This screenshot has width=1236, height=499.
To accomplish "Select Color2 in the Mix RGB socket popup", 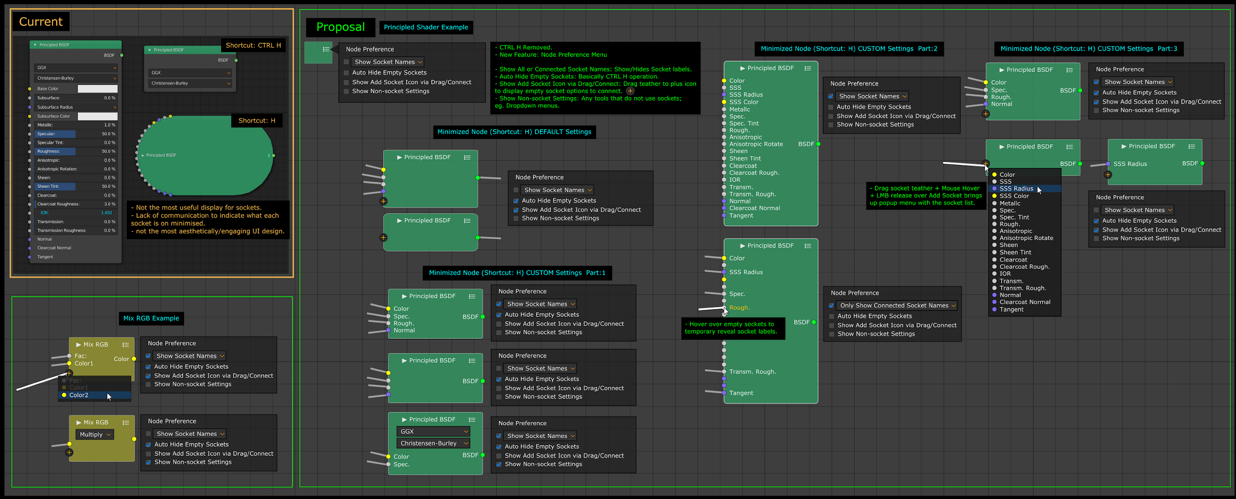I will click(x=94, y=395).
